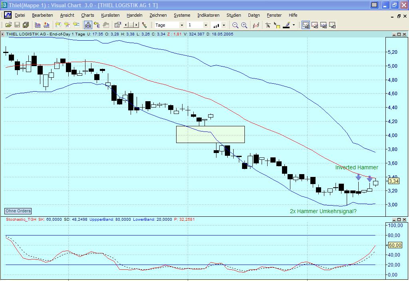Click the 60,00 stochastic value marker

(x=395, y=245)
